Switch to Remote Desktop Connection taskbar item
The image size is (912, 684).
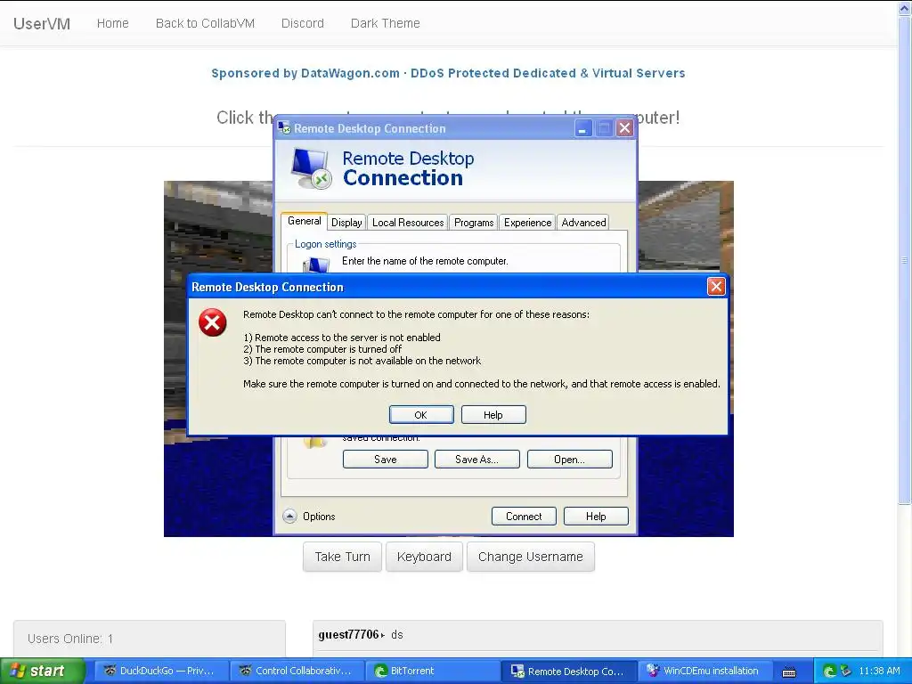568,671
